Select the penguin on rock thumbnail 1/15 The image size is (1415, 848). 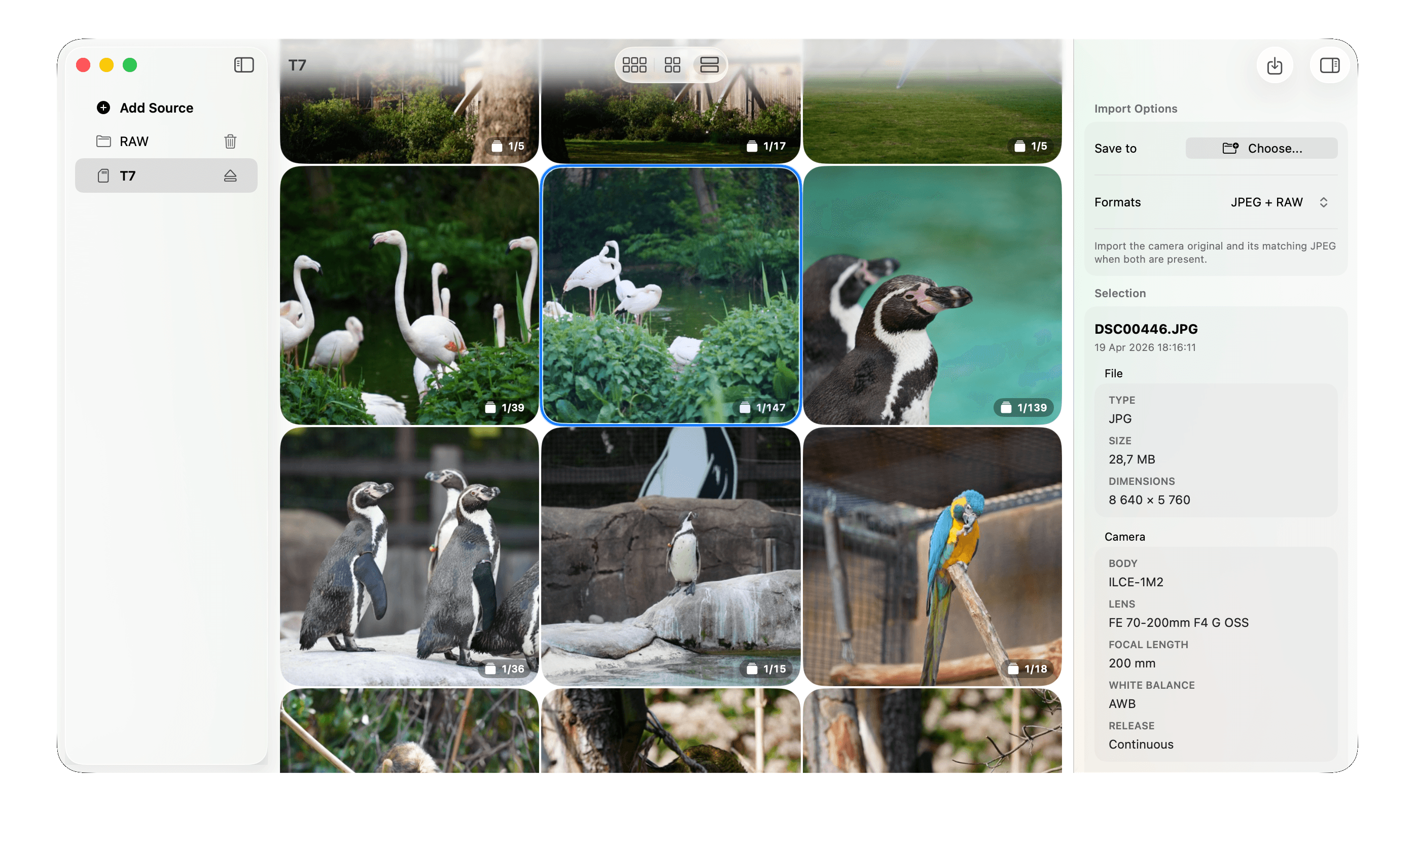pos(670,556)
